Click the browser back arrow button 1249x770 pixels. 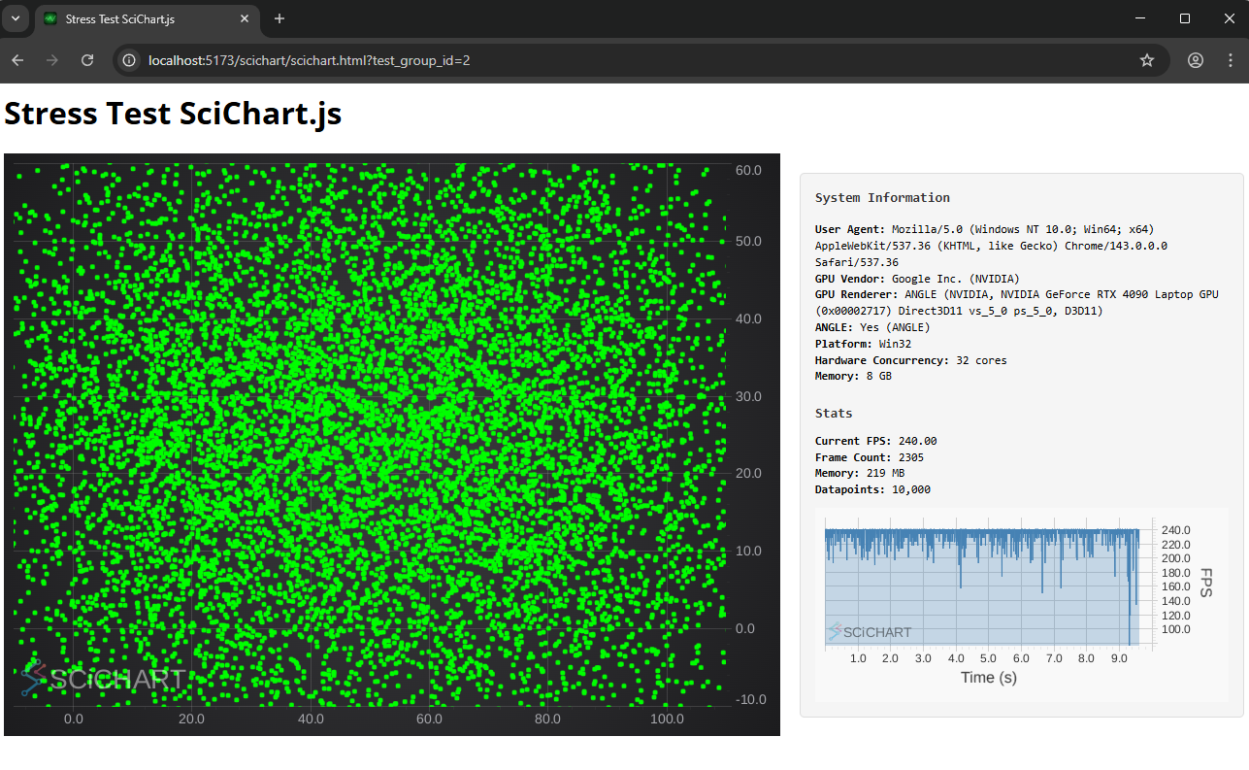coord(17,60)
